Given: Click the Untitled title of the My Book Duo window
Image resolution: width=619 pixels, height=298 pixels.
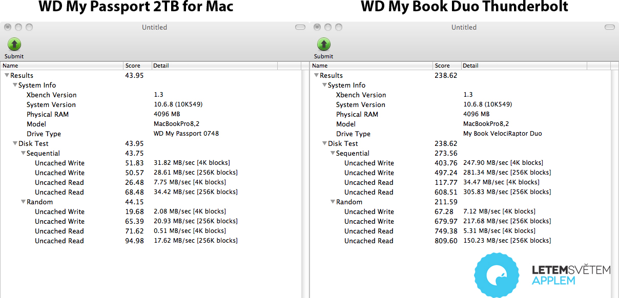Looking at the screenshot, I should (464, 27).
